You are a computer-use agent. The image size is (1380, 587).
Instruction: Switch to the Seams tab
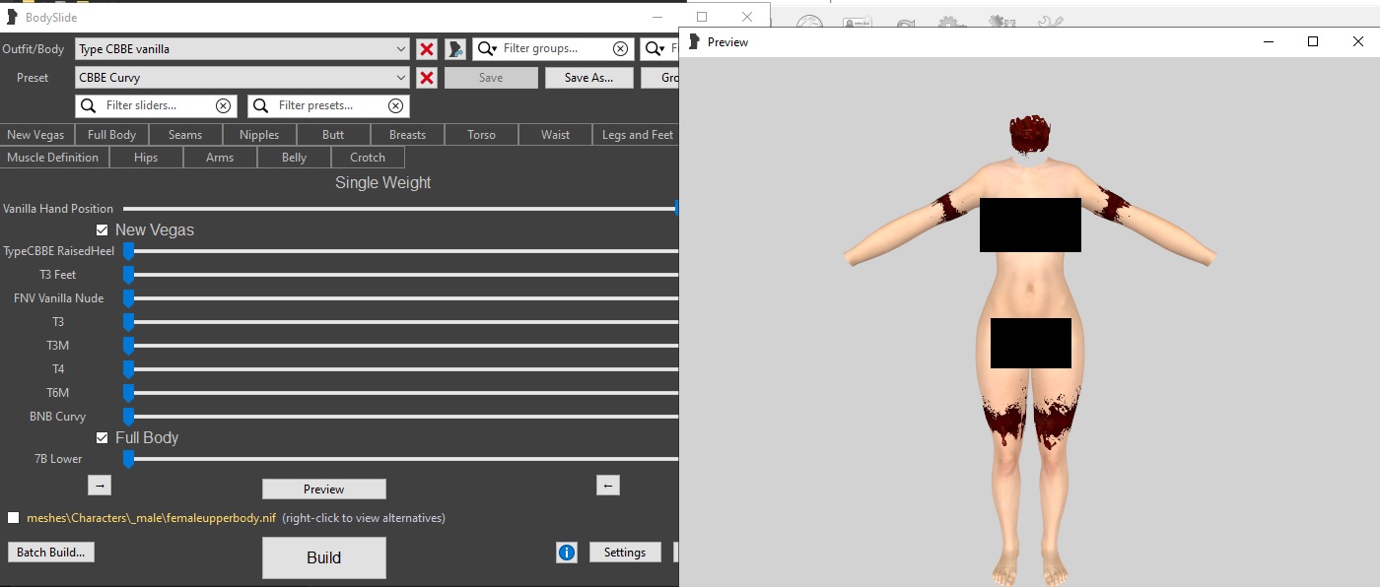coord(185,135)
